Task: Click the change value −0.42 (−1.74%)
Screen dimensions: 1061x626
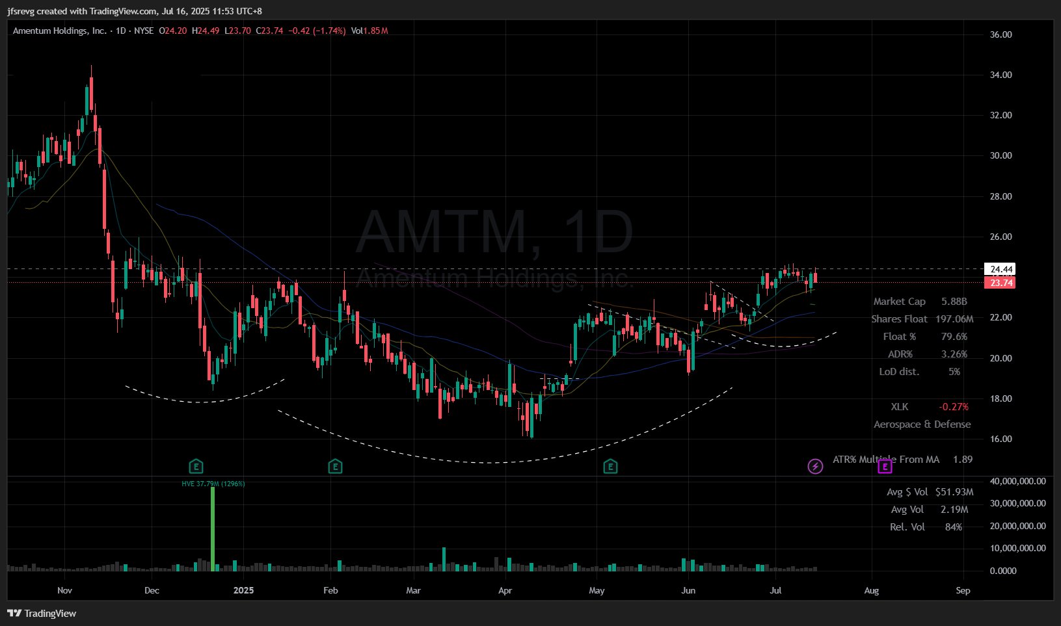Action: point(317,31)
